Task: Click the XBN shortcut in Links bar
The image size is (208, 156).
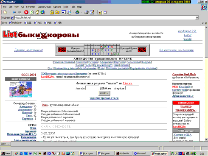Action: coord(58,23)
